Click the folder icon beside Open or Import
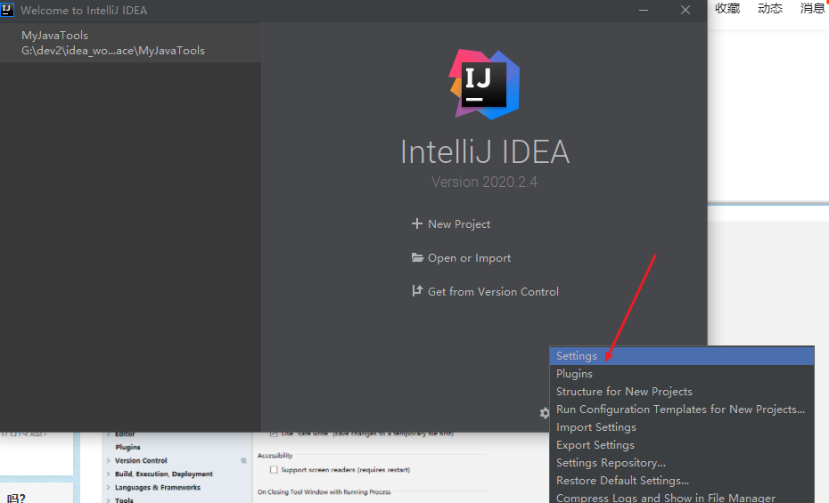829x503 pixels. pos(417,257)
